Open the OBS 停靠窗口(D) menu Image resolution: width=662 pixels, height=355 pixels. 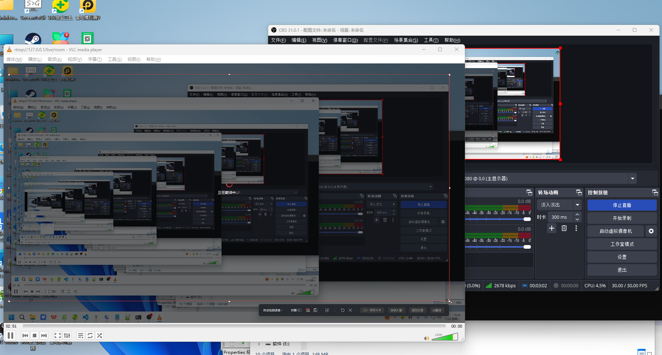(345, 40)
